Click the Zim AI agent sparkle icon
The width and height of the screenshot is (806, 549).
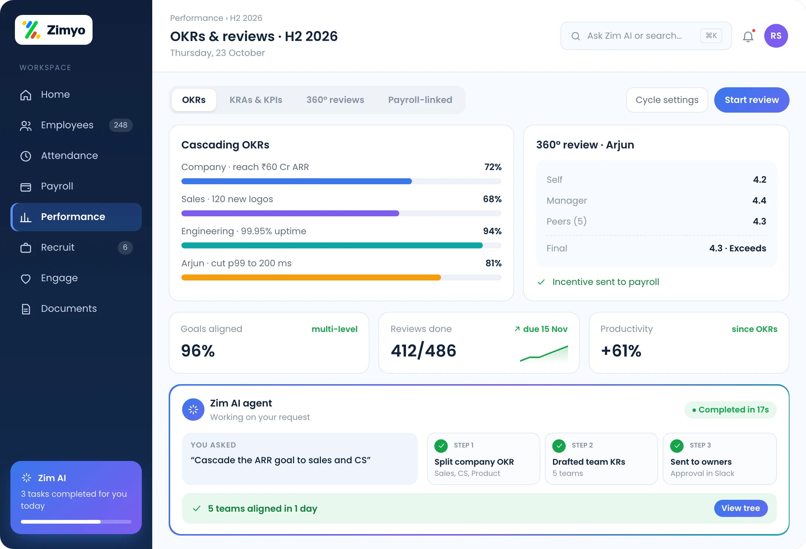193,410
